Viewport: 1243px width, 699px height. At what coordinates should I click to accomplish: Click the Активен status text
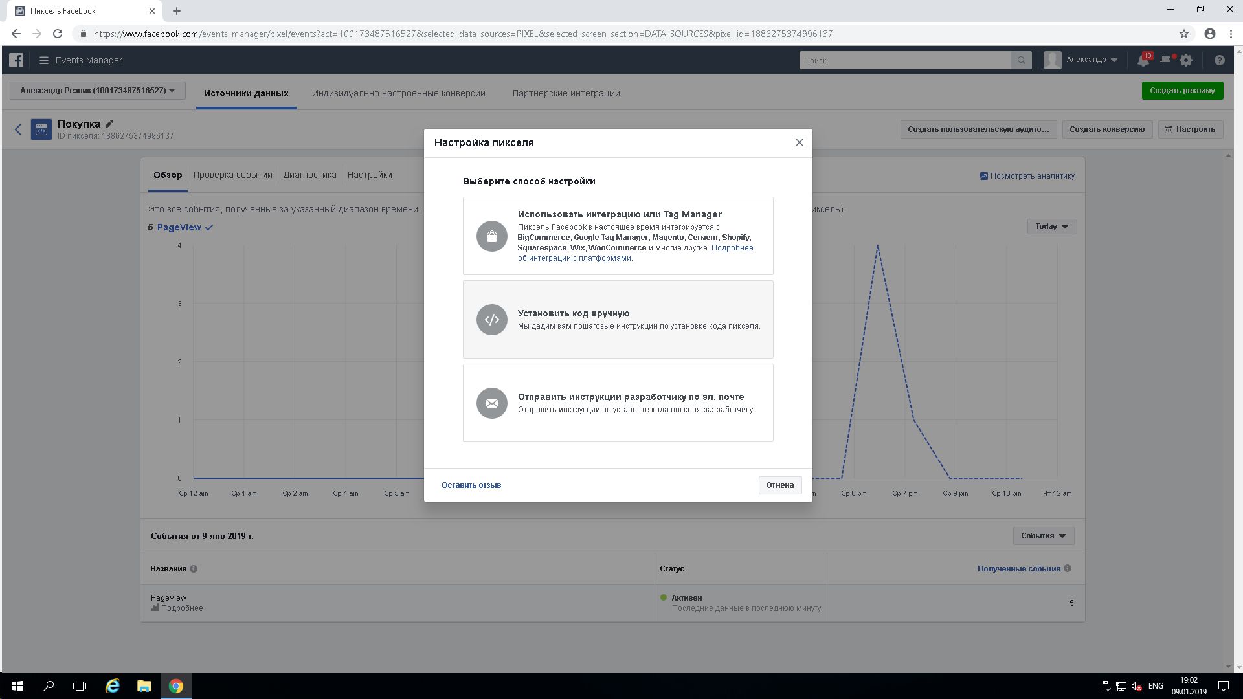[687, 598]
